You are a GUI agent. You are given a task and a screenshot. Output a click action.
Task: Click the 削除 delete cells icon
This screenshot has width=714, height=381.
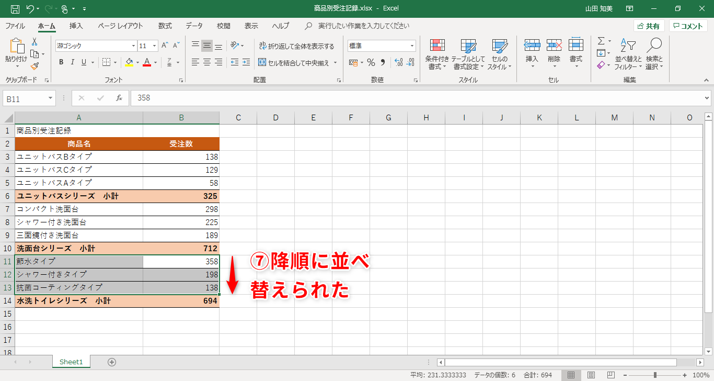554,46
